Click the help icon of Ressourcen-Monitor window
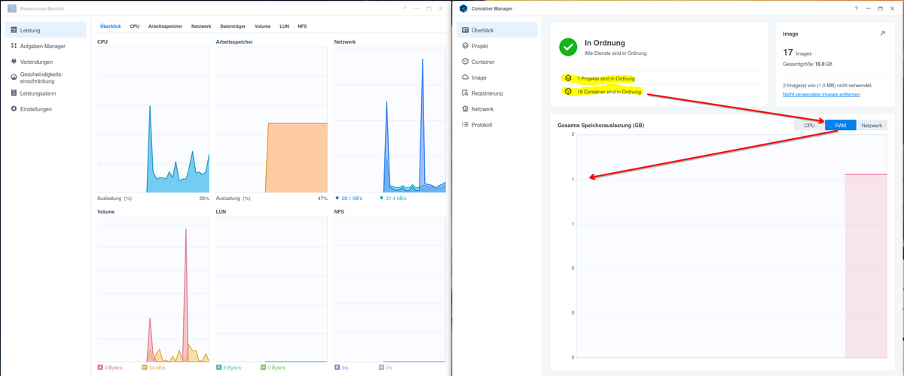The height and width of the screenshot is (376, 904). (x=405, y=8)
